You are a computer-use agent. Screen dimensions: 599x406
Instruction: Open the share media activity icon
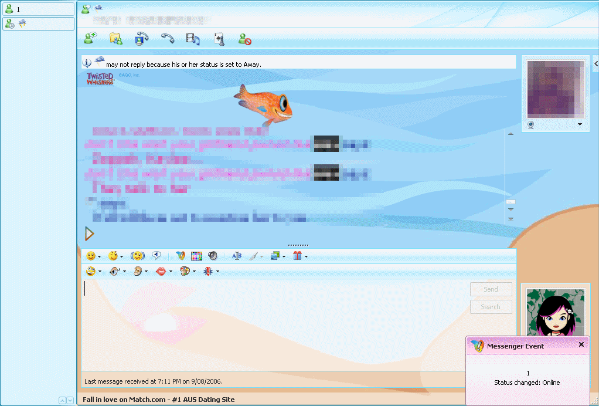pyautogui.click(x=193, y=39)
